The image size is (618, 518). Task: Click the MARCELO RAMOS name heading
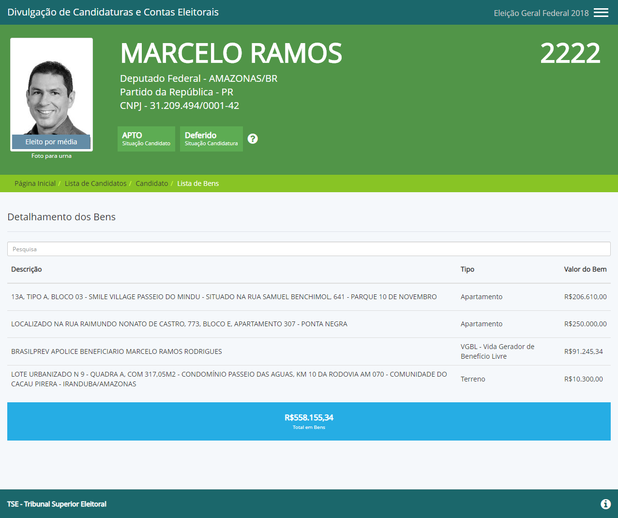point(231,53)
